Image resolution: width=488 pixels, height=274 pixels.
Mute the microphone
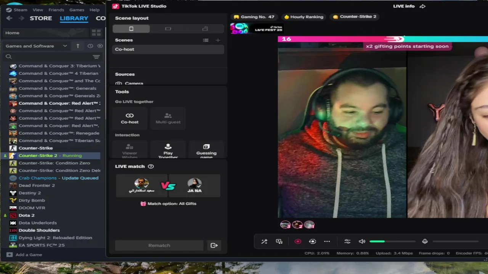[x=425, y=241]
